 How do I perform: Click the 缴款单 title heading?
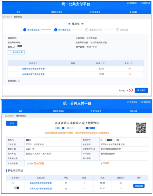[x=76, y=24]
